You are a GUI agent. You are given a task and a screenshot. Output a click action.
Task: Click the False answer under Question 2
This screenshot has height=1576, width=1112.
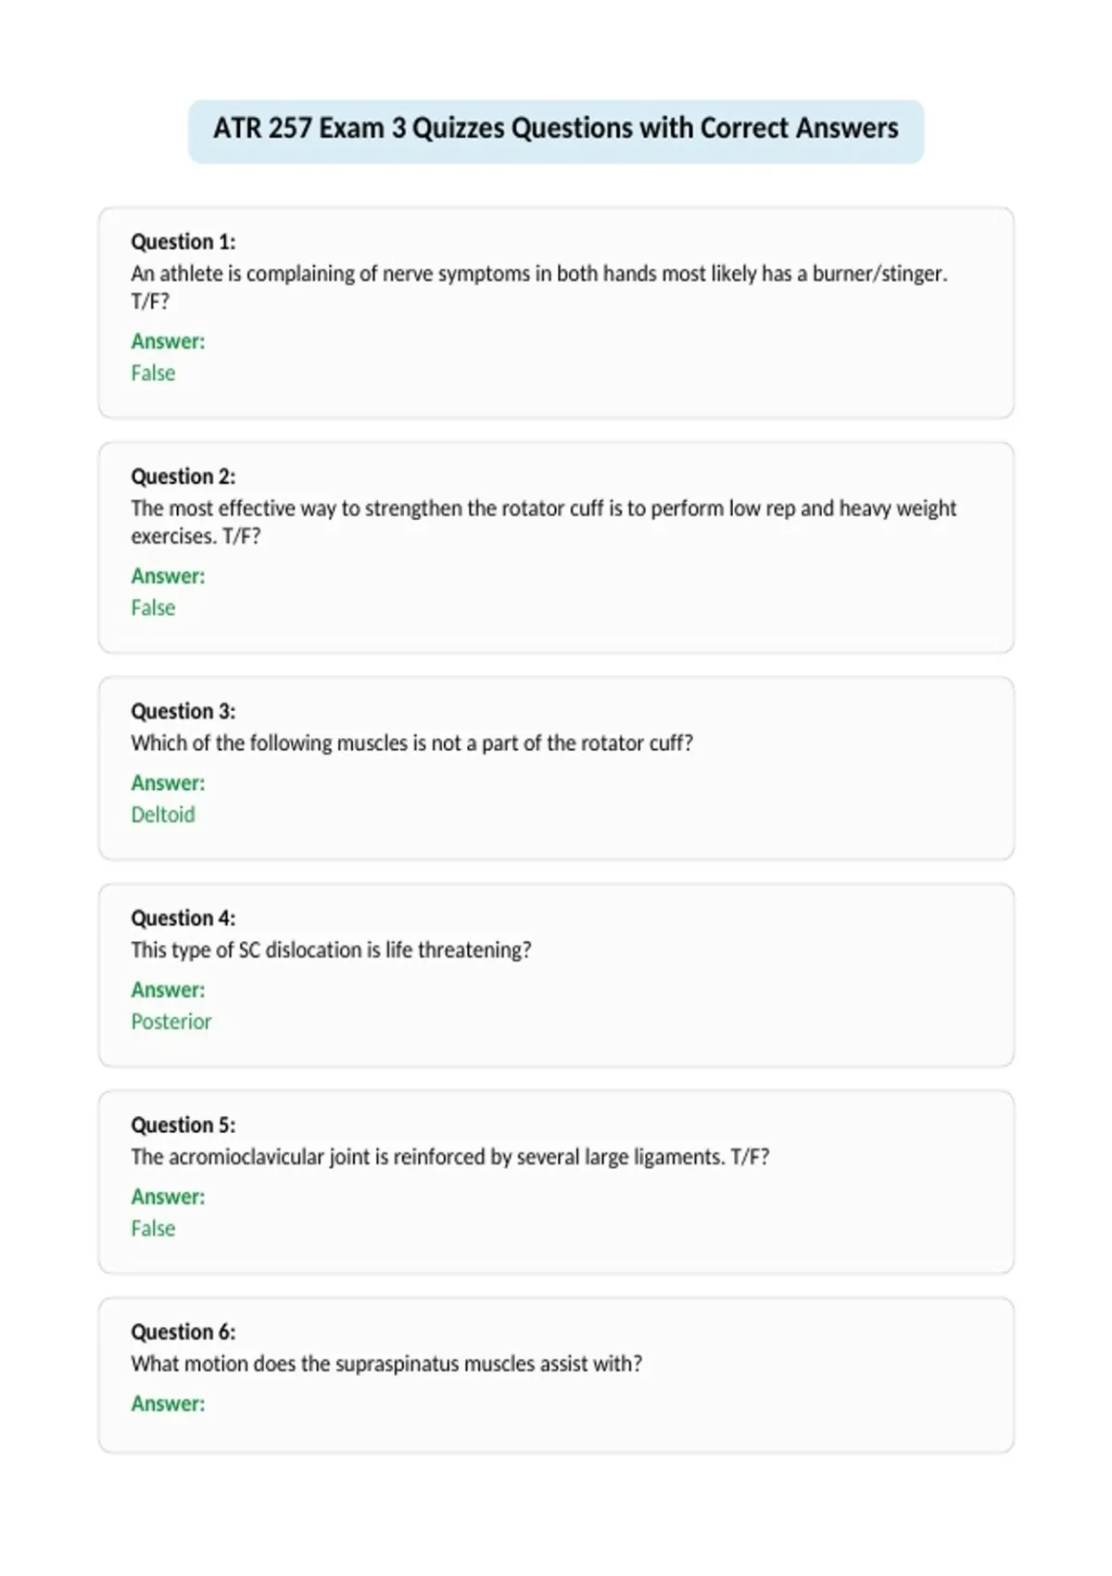pos(153,607)
